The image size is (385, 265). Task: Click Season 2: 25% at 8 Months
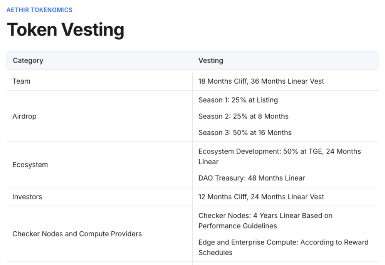243,116
